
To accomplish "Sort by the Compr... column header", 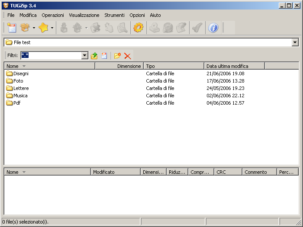I will pos(201,172).
